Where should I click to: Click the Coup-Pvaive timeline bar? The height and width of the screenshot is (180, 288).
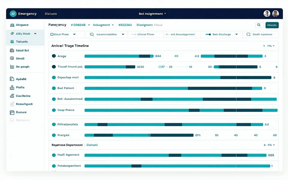click(x=181, y=110)
